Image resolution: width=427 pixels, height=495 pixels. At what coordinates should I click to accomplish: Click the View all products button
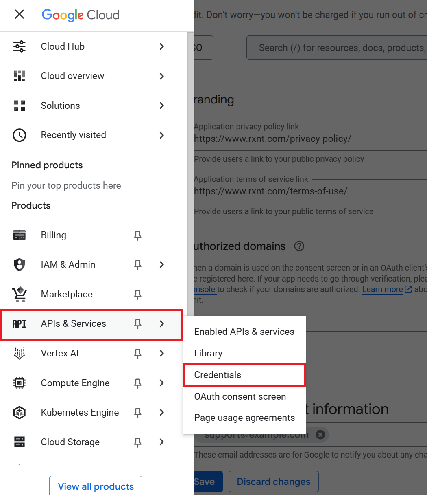(96, 486)
